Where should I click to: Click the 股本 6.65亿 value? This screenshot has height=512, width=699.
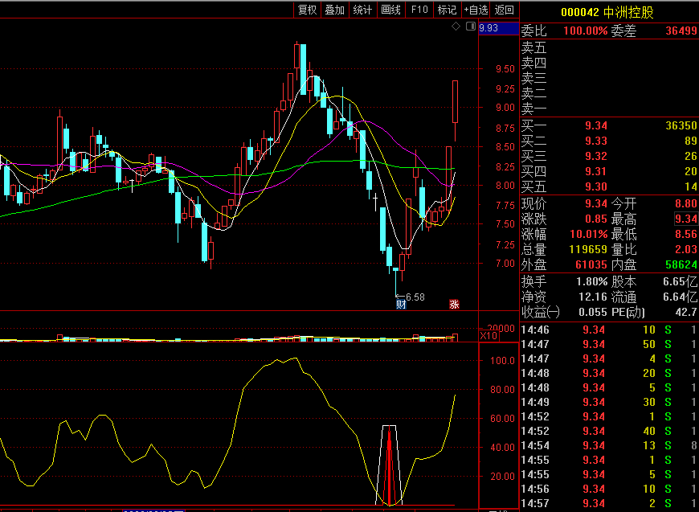point(680,282)
